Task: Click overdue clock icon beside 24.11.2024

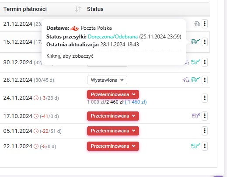Action: [36, 98]
